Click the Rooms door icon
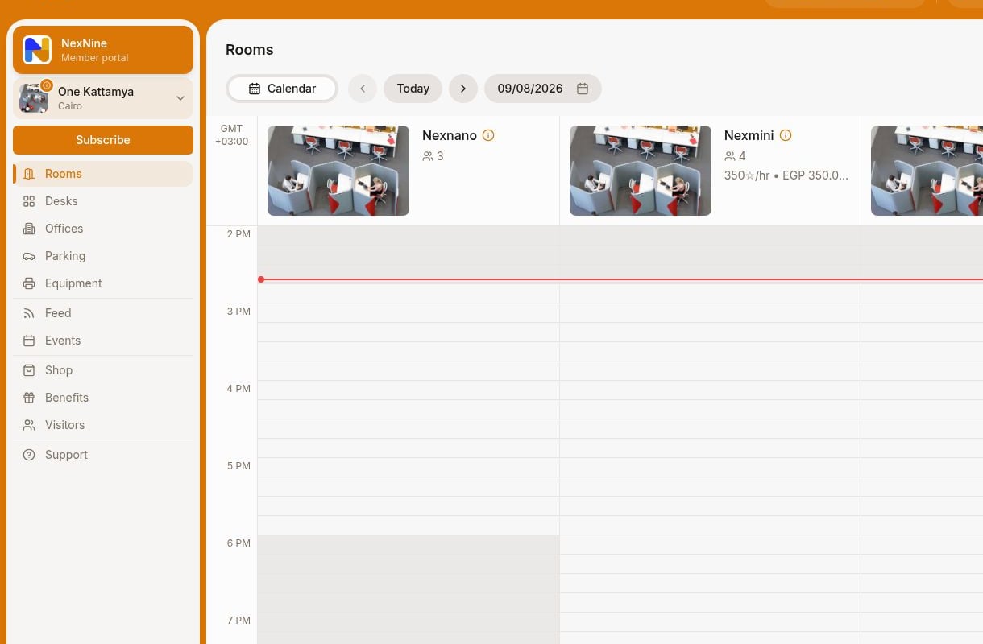The width and height of the screenshot is (983, 644). [x=29, y=174]
